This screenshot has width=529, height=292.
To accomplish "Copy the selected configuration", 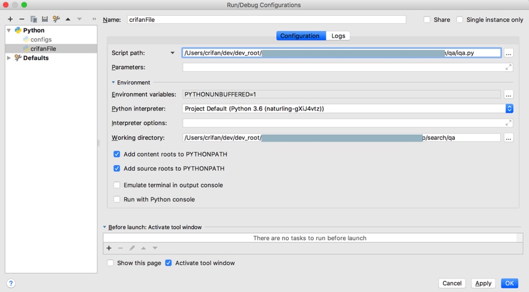I will click(x=34, y=19).
